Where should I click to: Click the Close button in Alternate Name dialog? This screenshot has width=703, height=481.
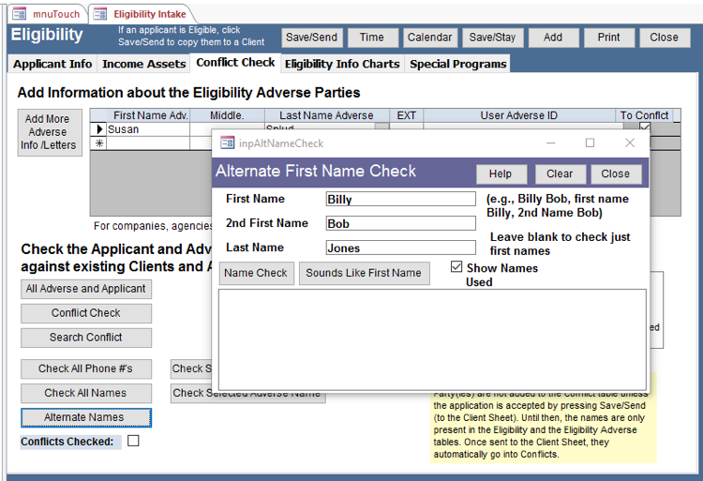pyautogui.click(x=616, y=174)
